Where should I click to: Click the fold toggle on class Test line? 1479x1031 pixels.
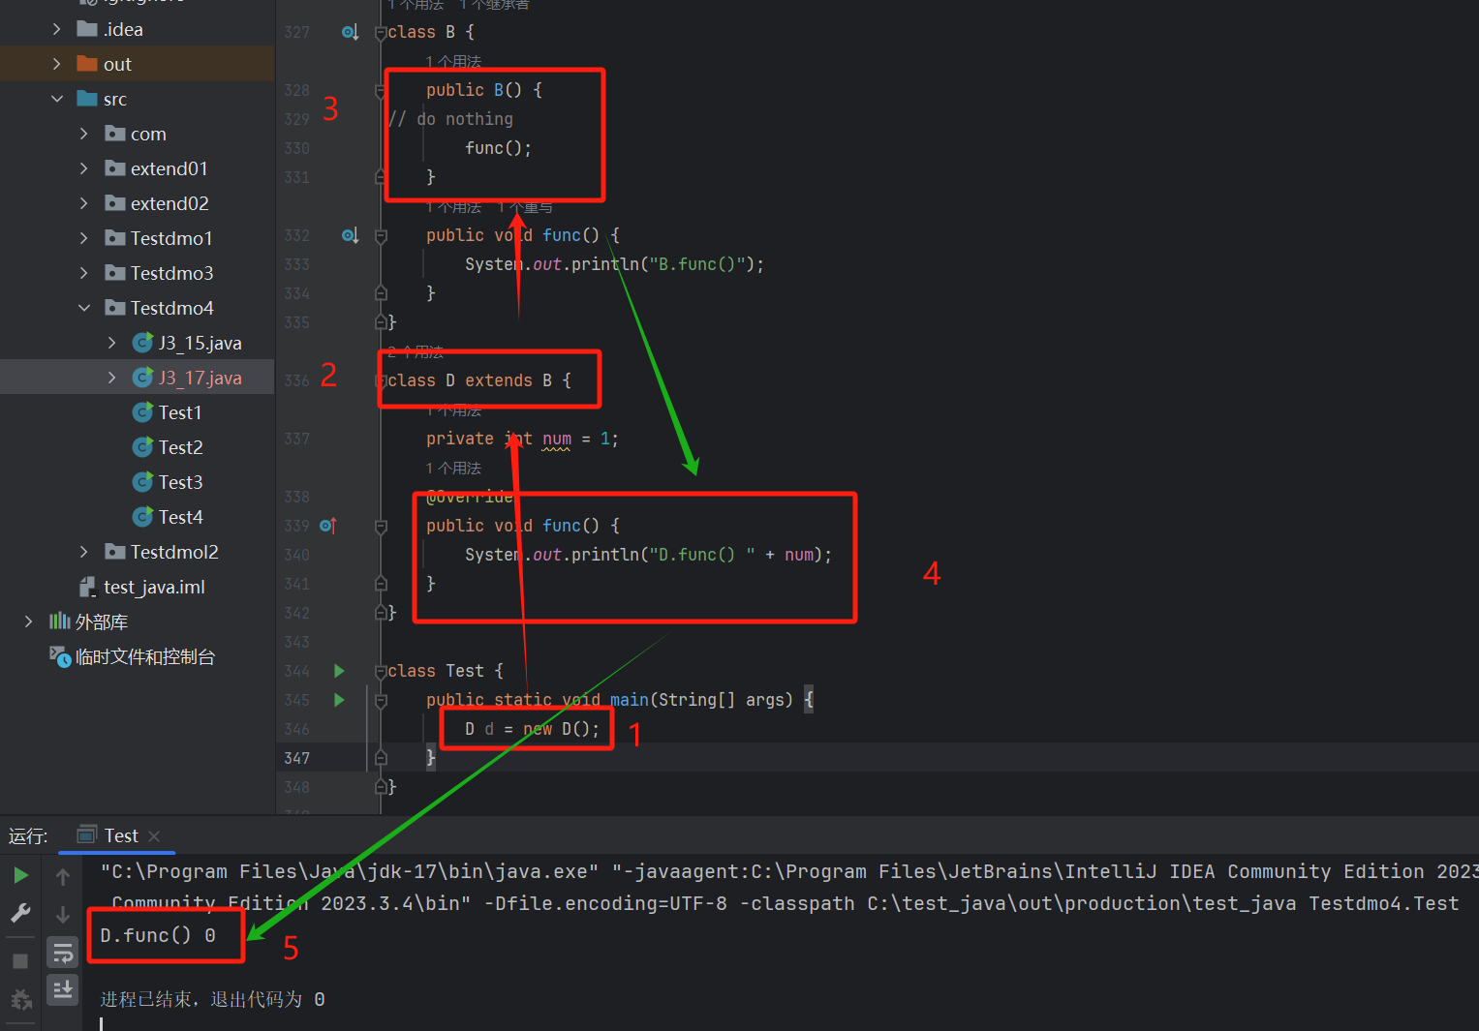pyautogui.click(x=381, y=671)
